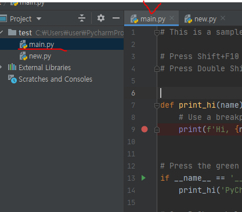Fold the print_hi function at line 7
The height and width of the screenshot is (212, 242).
[x=157, y=106]
